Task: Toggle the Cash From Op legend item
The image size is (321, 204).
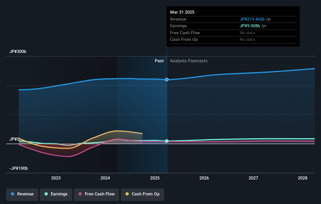Action: (142, 194)
